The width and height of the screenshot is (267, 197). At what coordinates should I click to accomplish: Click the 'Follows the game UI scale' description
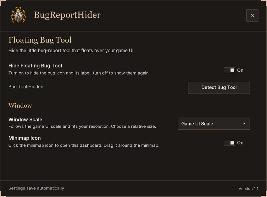click(x=82, y=127)
